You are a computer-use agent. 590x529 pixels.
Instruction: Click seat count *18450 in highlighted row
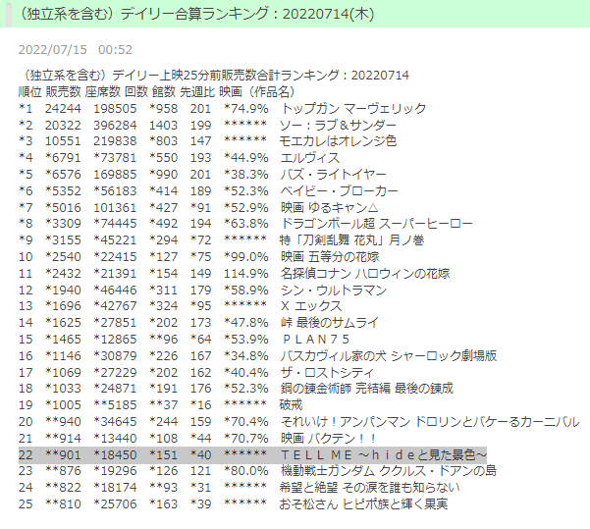[115, 454]
